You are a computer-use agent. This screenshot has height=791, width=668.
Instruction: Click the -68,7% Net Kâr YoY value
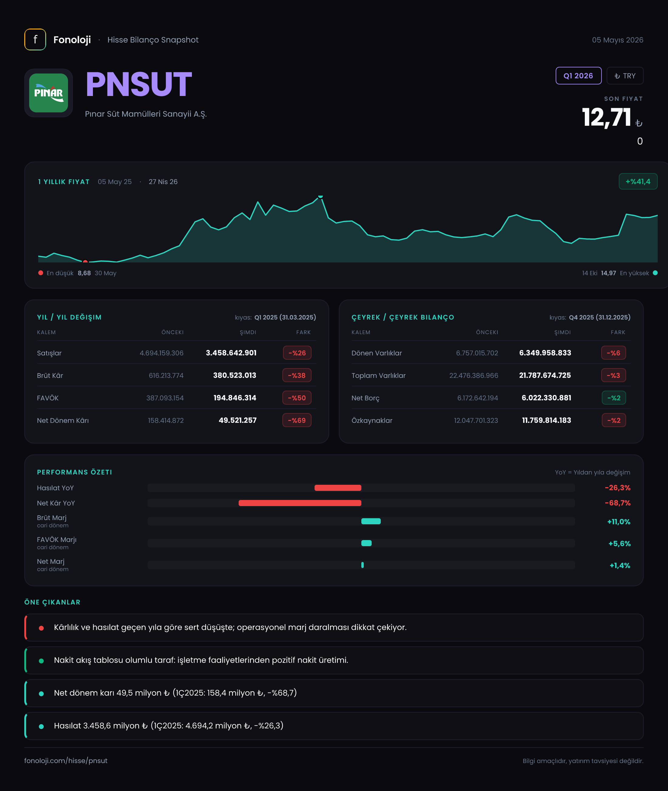[x=618, y=503]
